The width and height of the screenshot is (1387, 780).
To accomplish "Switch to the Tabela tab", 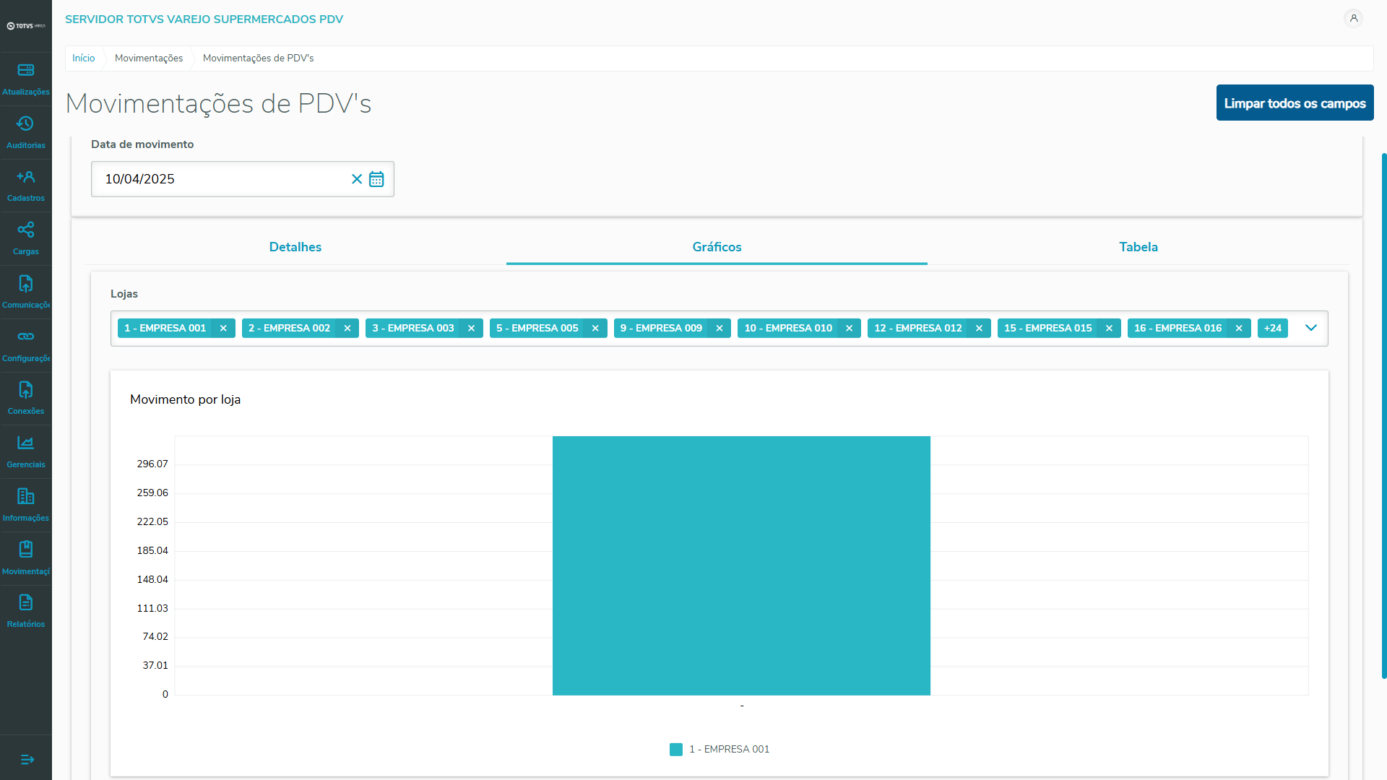I will coord(1138,247).
